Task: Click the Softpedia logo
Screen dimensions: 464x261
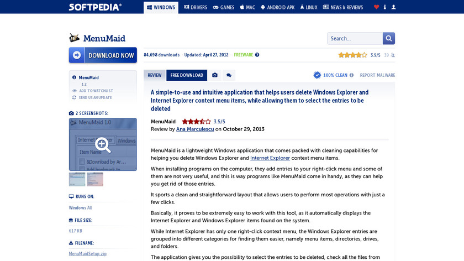Action: click(x=95, y=7)
